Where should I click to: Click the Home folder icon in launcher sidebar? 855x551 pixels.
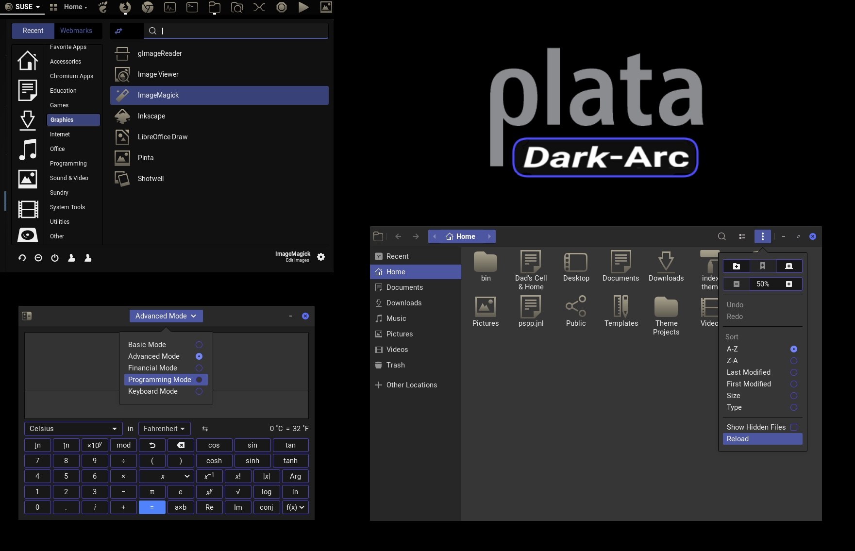(x=28, y=60)
